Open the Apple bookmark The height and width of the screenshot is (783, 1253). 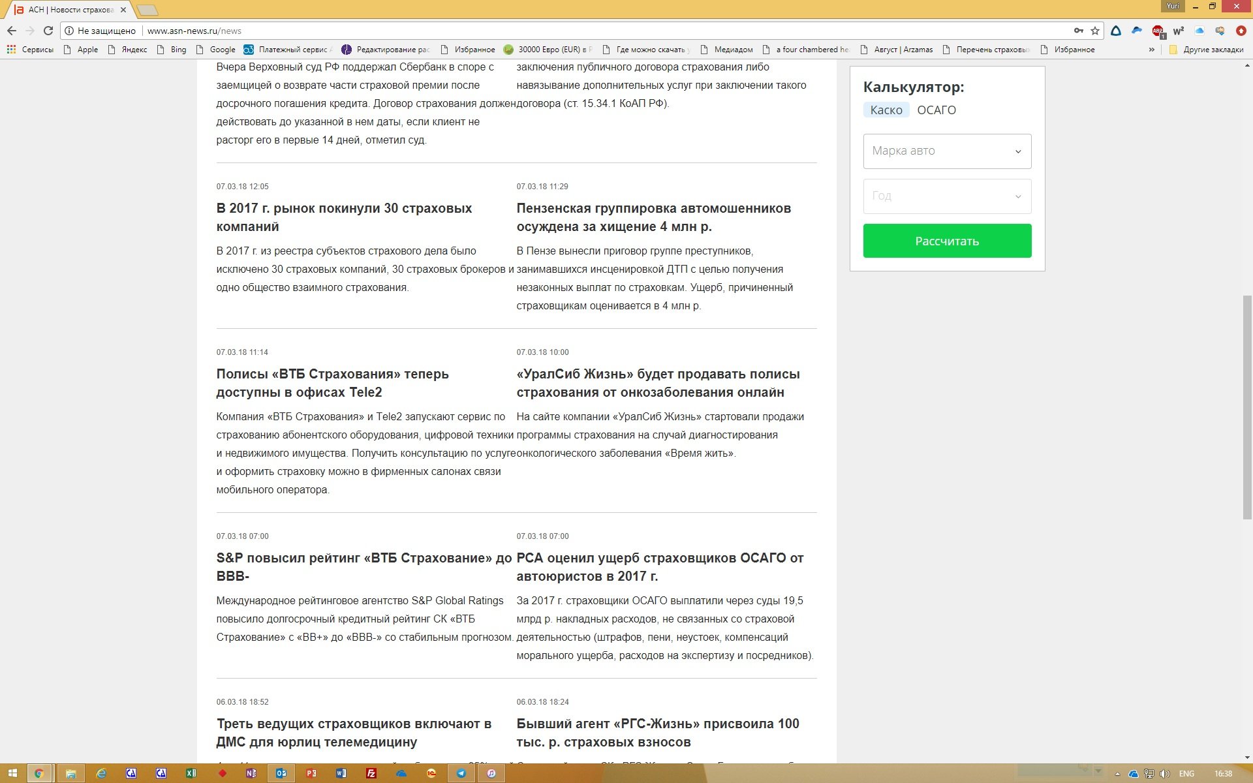click(x=81, y=50)
